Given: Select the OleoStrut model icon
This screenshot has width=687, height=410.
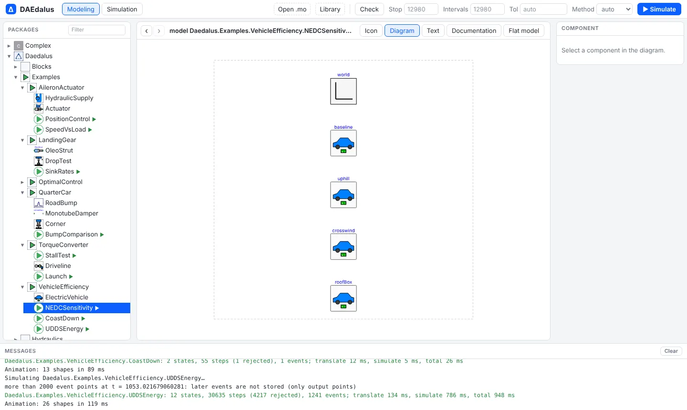Looking at the screenshot, I should coord(39,150).
